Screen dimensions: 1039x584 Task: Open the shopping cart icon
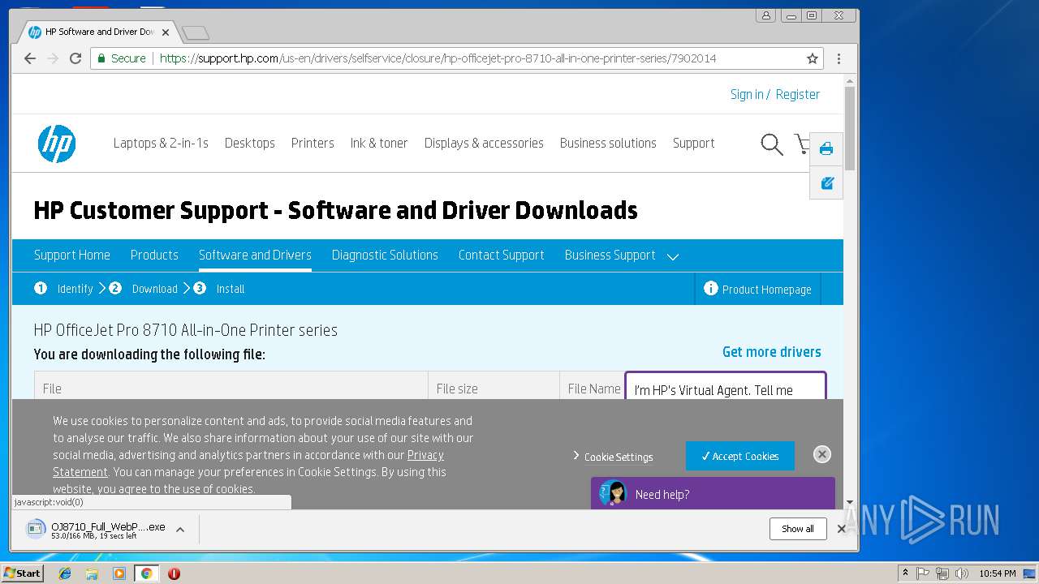tap(802, 144)
